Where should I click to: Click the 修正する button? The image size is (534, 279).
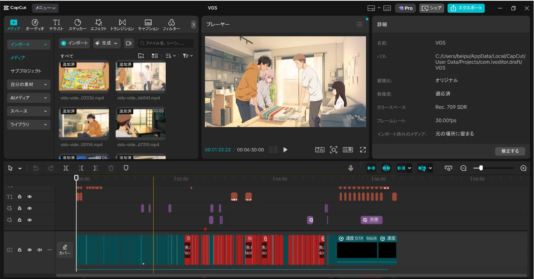point(510,151)
